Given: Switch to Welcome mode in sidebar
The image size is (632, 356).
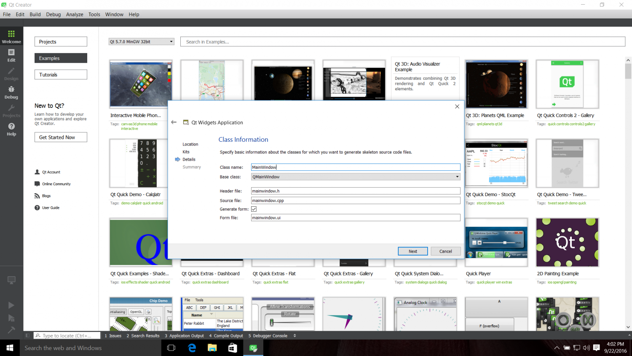Looking at the screenshot, I should click(11, 36).
